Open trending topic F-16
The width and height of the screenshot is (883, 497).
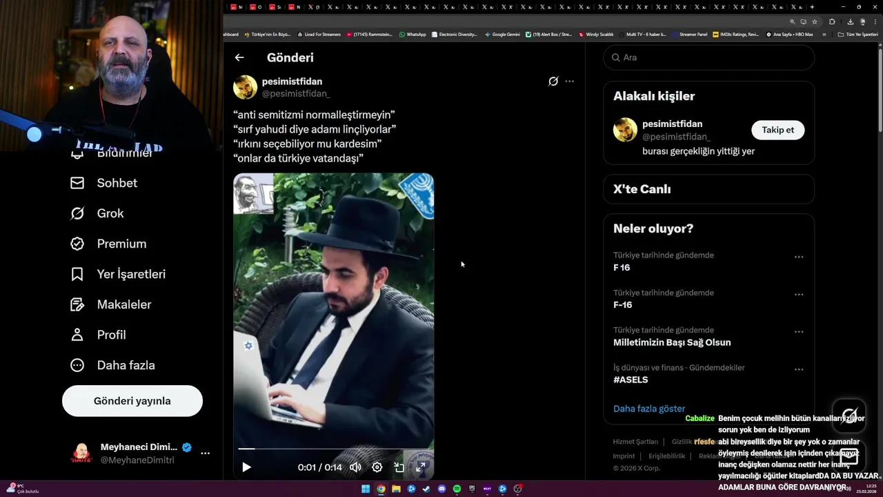point(623,304)
